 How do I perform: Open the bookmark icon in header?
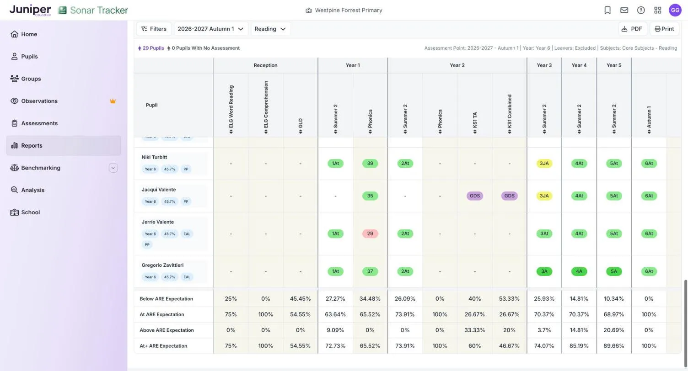(607, 10)
